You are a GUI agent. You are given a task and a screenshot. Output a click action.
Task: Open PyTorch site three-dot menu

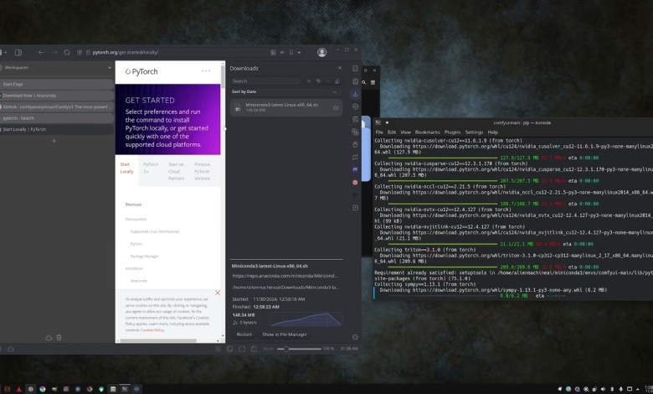[206, 71]
